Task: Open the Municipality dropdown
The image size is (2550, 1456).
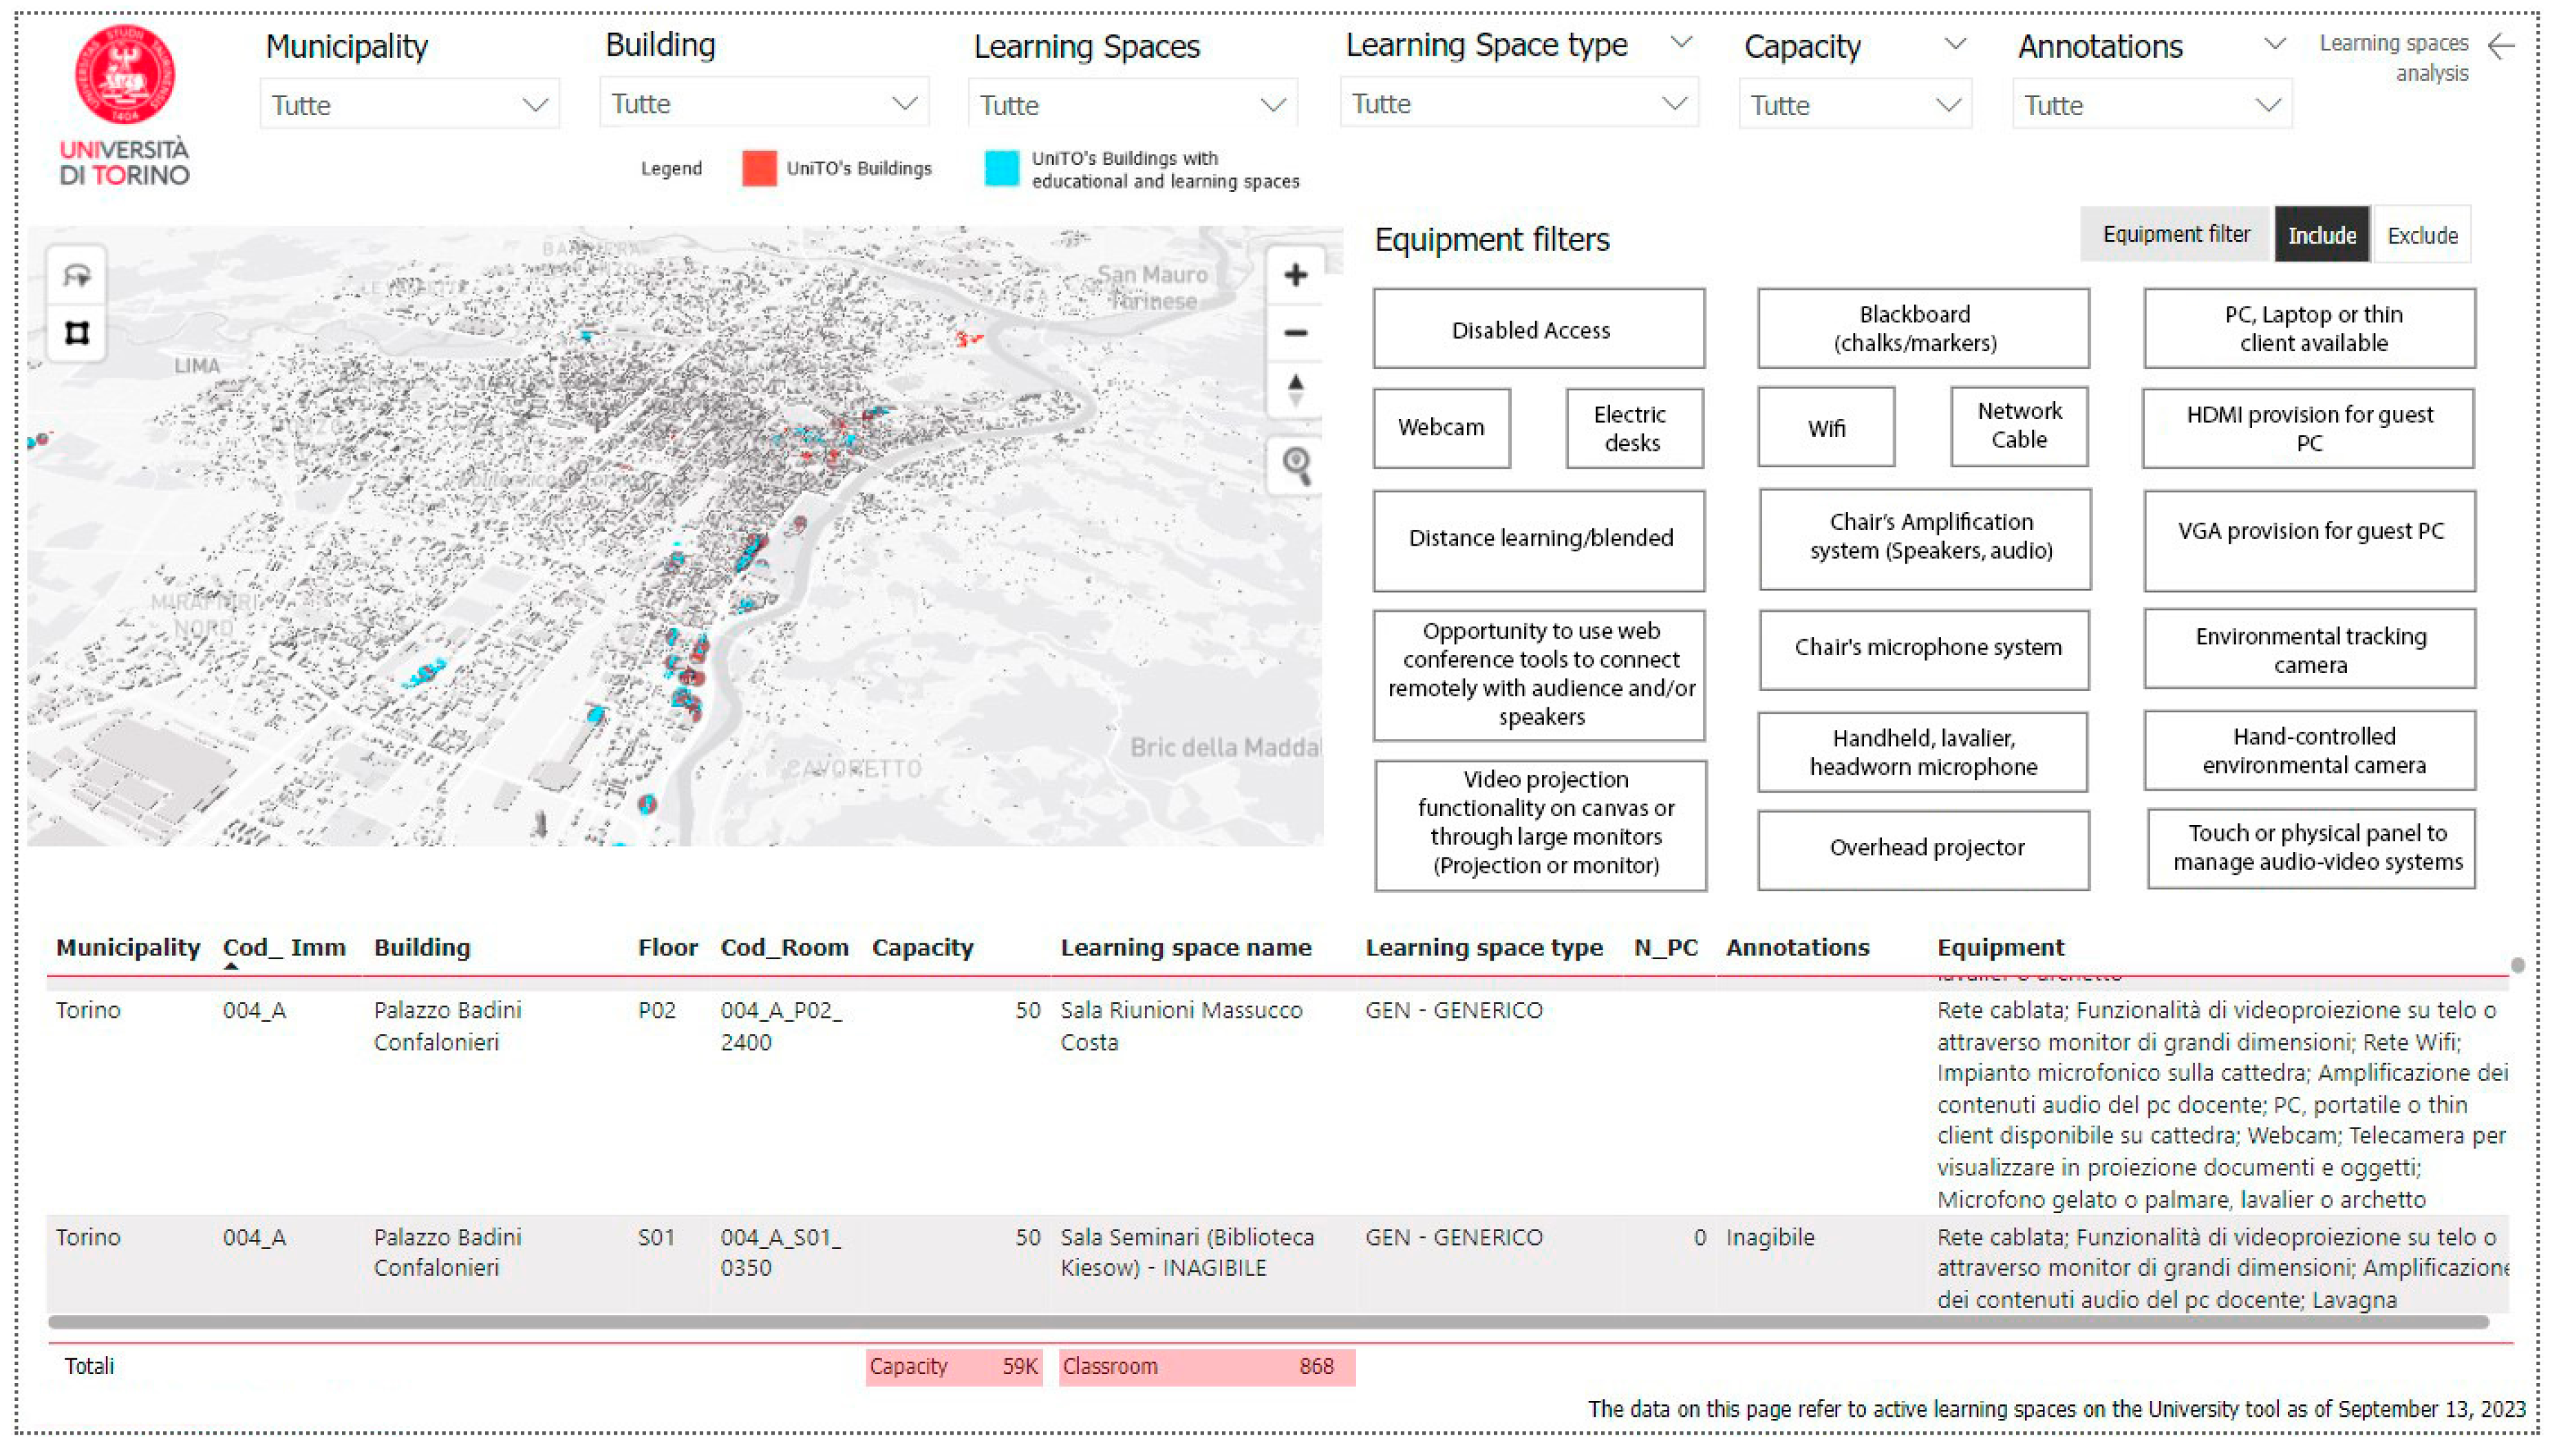Action: 409,105
